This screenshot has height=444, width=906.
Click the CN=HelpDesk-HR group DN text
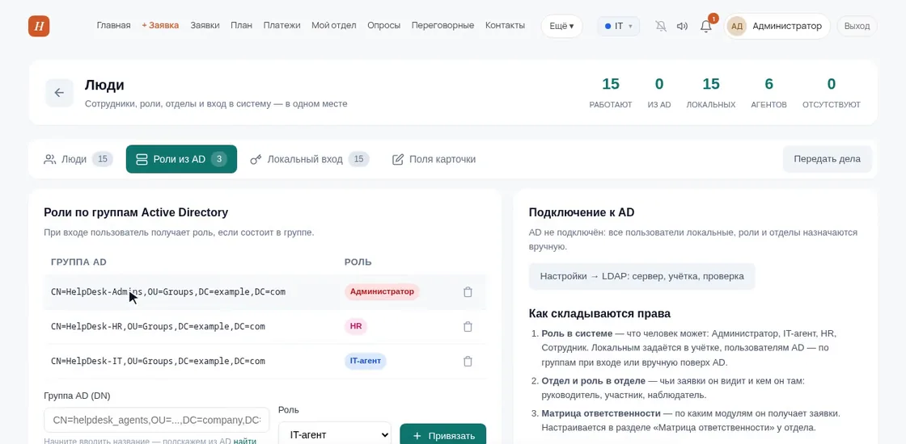coord(158,326)
